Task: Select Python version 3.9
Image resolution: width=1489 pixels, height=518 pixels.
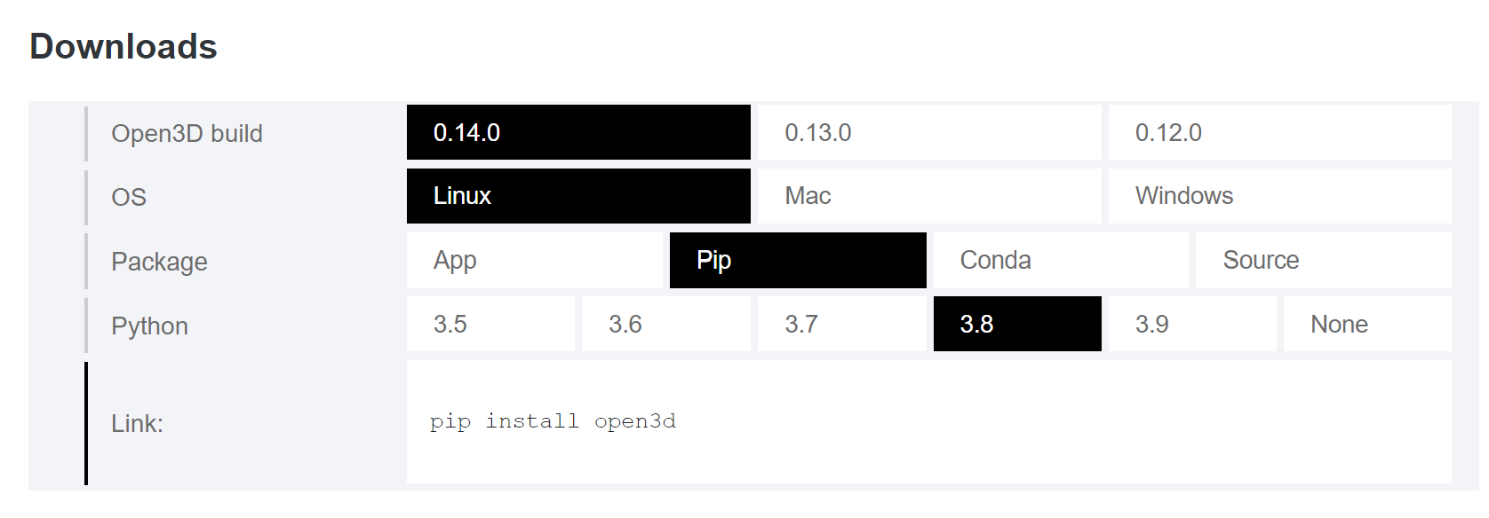Action: [x=1191, y=324]
